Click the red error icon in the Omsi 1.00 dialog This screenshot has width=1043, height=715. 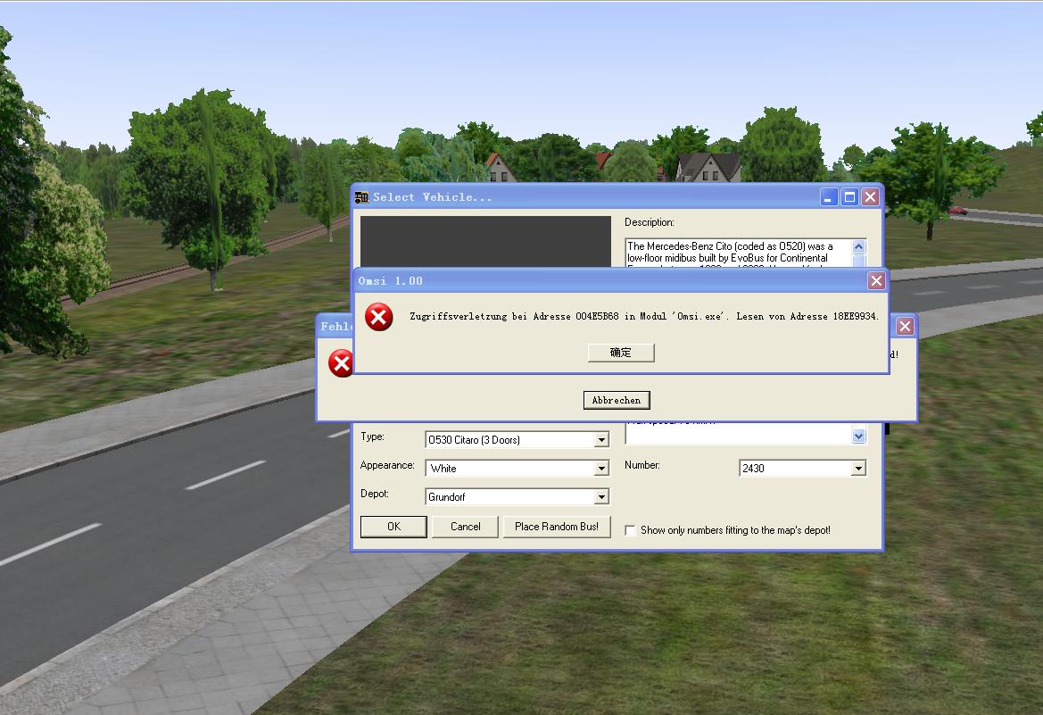coord(378,317)
